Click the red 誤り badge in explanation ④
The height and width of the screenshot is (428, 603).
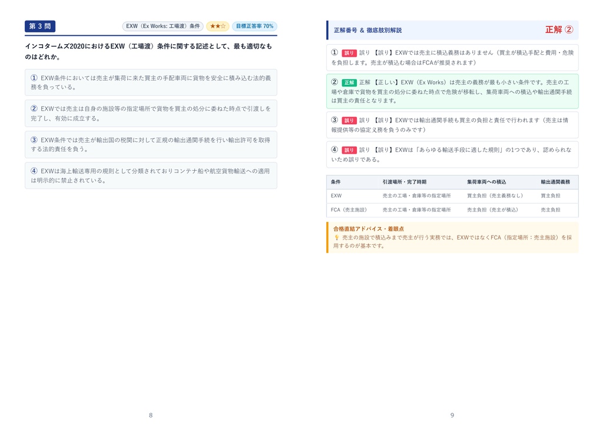349,150
